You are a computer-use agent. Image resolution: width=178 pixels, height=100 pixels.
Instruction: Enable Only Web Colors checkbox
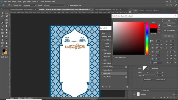click(x=113, y=57)
